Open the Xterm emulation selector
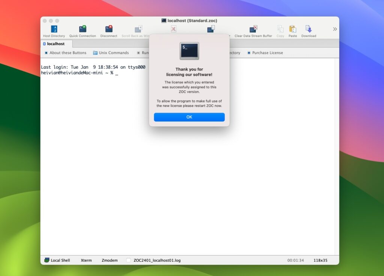 86,260
